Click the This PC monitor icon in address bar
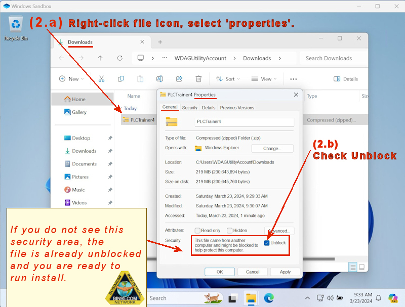Screen dimensions: 405x307 click(141, 58)
